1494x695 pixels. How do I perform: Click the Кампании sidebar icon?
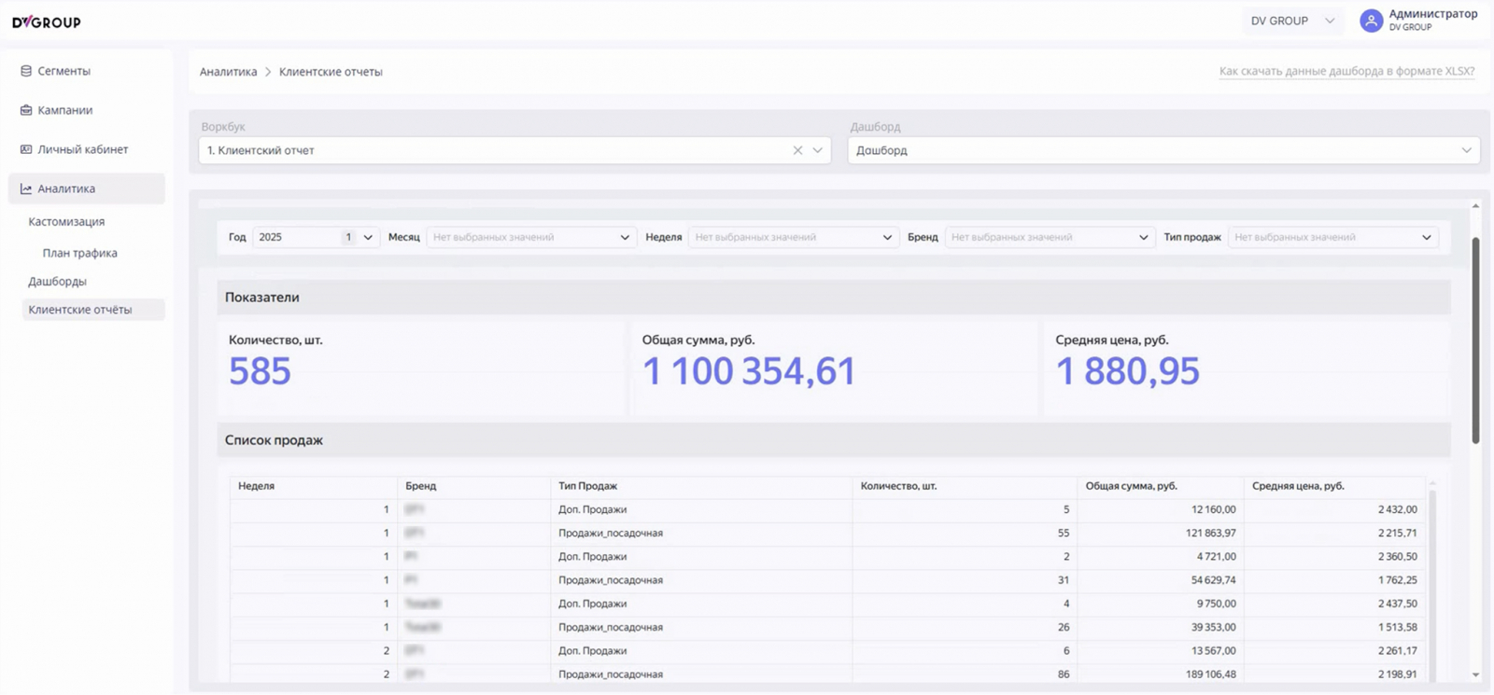pyautogui.click(x=26, y=110)
